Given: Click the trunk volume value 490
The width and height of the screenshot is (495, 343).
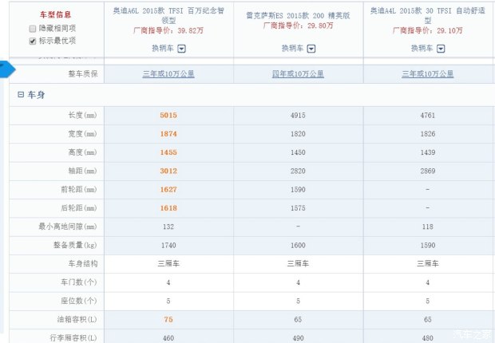Looking at the screenshot, I should [x=298, y=338].
